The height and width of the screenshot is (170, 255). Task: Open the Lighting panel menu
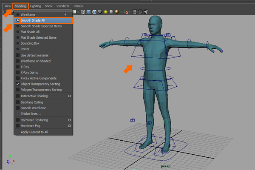pos(35,6)
